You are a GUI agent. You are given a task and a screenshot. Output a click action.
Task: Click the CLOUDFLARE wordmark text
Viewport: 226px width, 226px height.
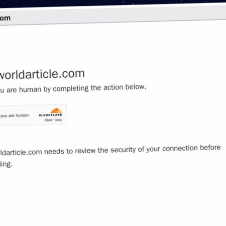50,115
